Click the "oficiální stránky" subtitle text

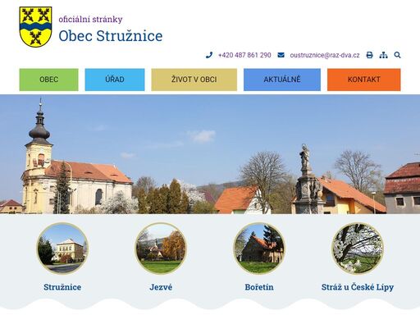tap(90, 20)
